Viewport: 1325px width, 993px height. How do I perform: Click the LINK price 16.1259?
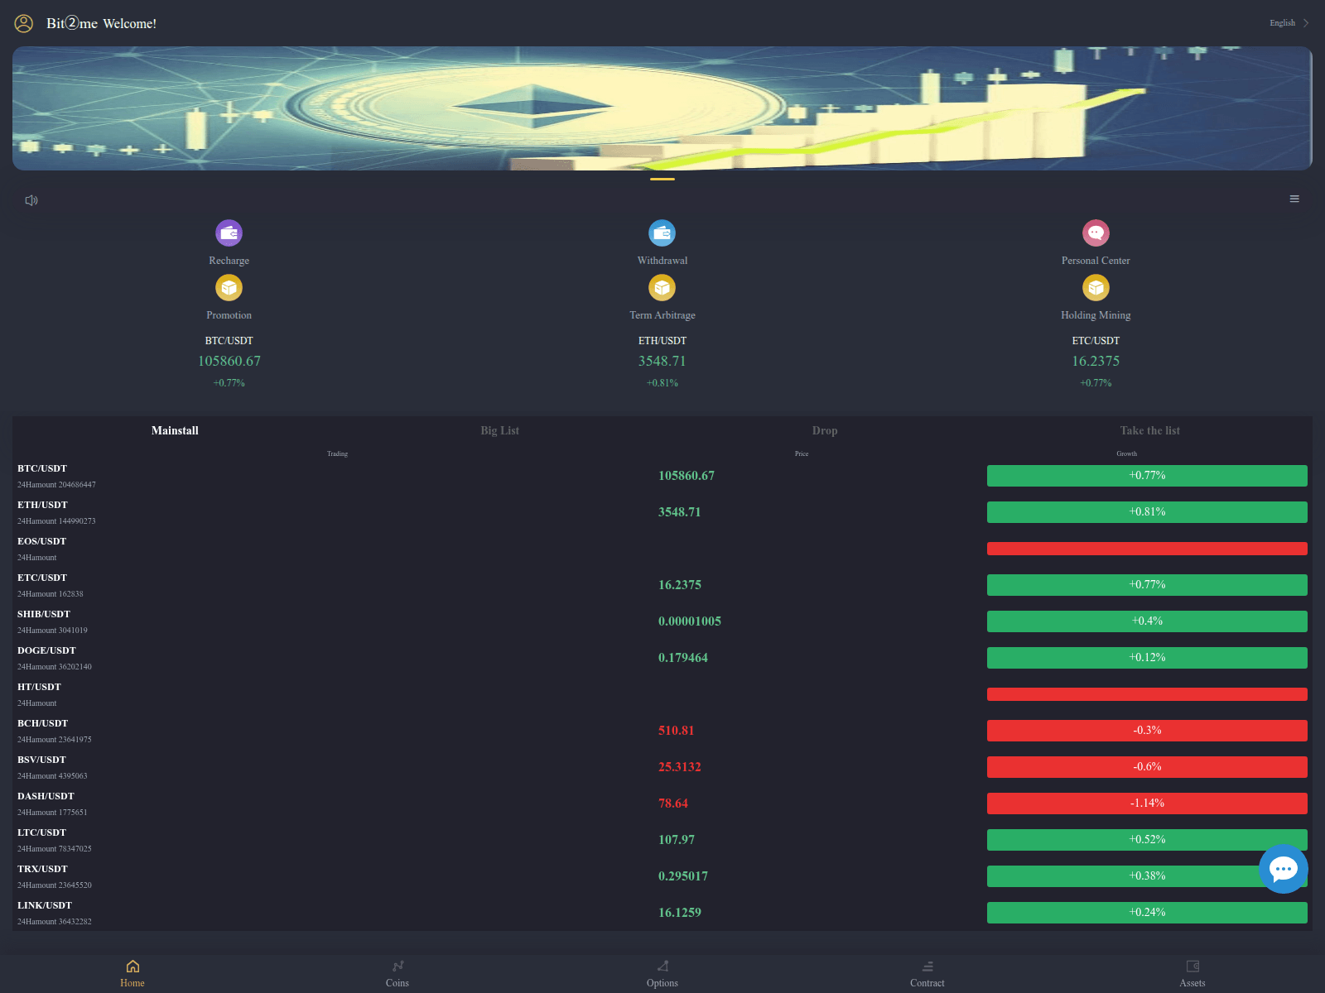pos(680,913)
